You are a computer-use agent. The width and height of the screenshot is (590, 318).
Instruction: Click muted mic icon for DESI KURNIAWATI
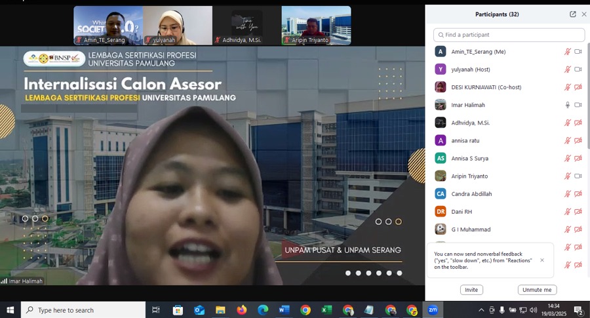[568, 87]
